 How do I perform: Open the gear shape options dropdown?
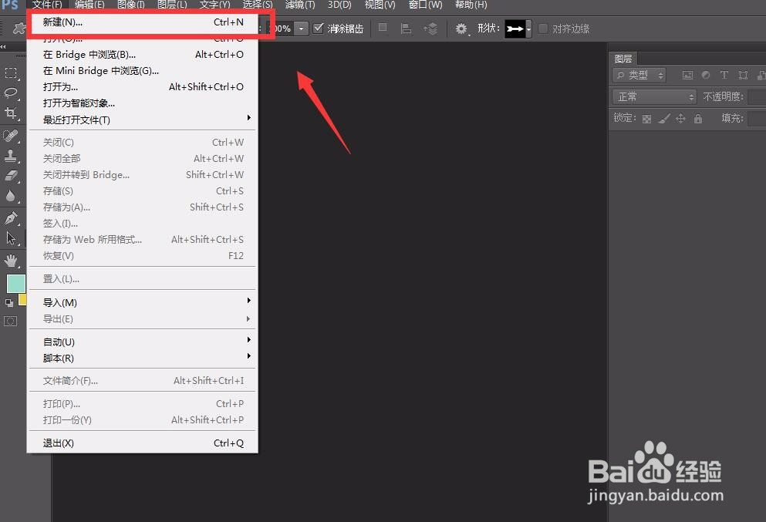tap(461, 29)
